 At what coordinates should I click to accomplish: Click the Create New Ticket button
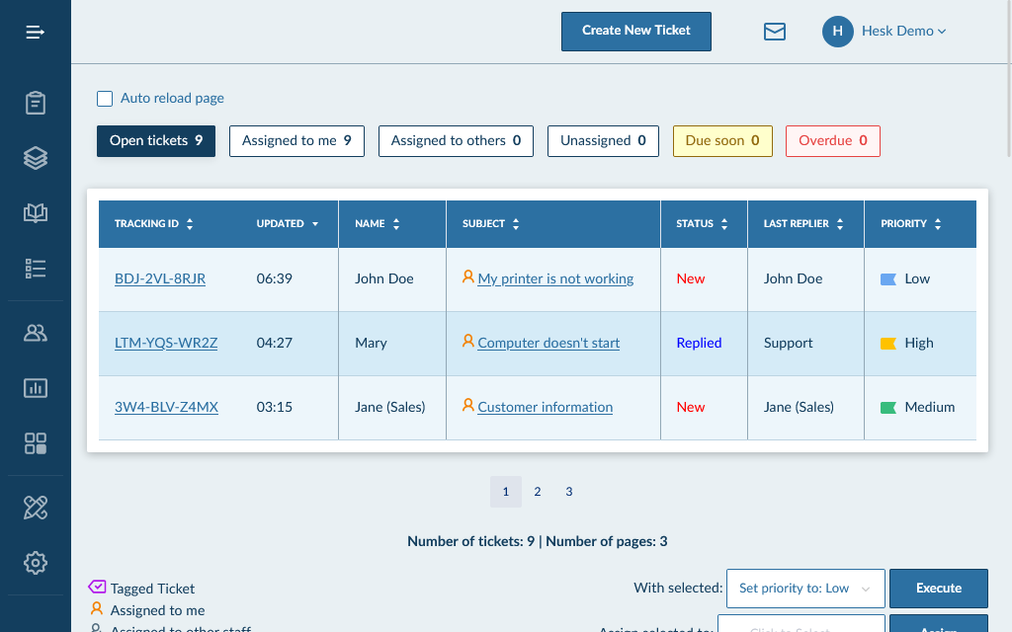point(635,31)
